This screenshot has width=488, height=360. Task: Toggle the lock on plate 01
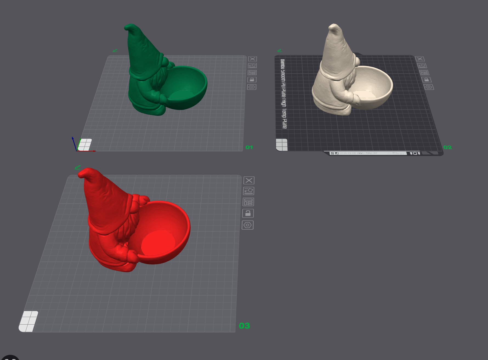(252, 80)
